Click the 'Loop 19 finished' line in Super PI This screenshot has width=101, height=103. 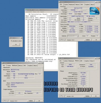click(42, 53)
